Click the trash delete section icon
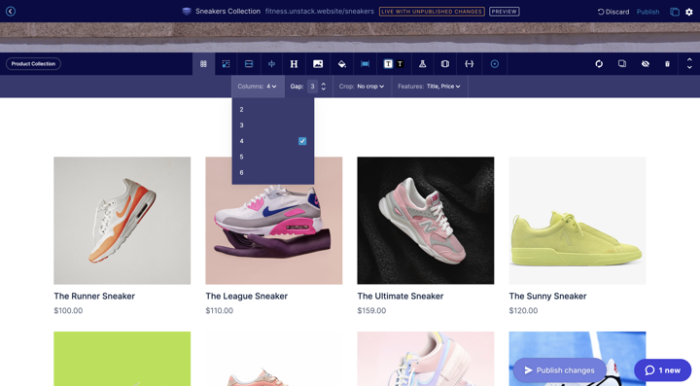 667,64
